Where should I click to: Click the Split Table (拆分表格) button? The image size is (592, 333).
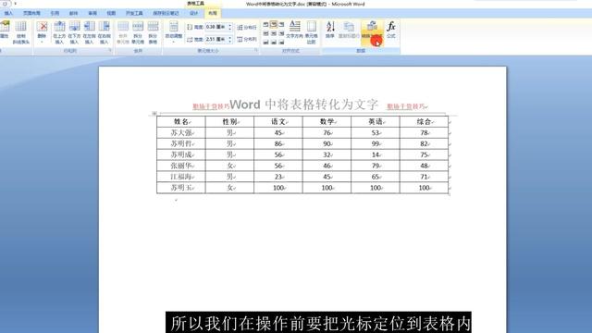[x=153, y=32]
